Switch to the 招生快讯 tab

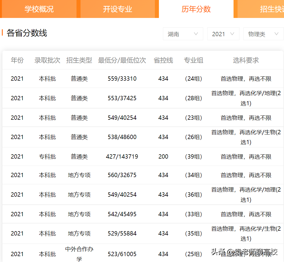(271, 9)
